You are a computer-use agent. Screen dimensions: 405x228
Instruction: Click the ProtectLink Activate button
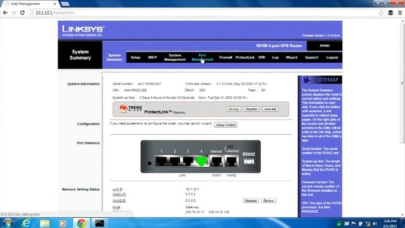270,109
